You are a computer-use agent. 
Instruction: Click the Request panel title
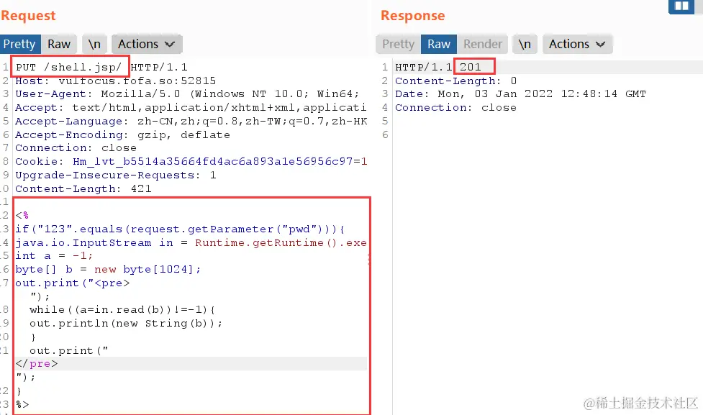click(x=28, y=16)
